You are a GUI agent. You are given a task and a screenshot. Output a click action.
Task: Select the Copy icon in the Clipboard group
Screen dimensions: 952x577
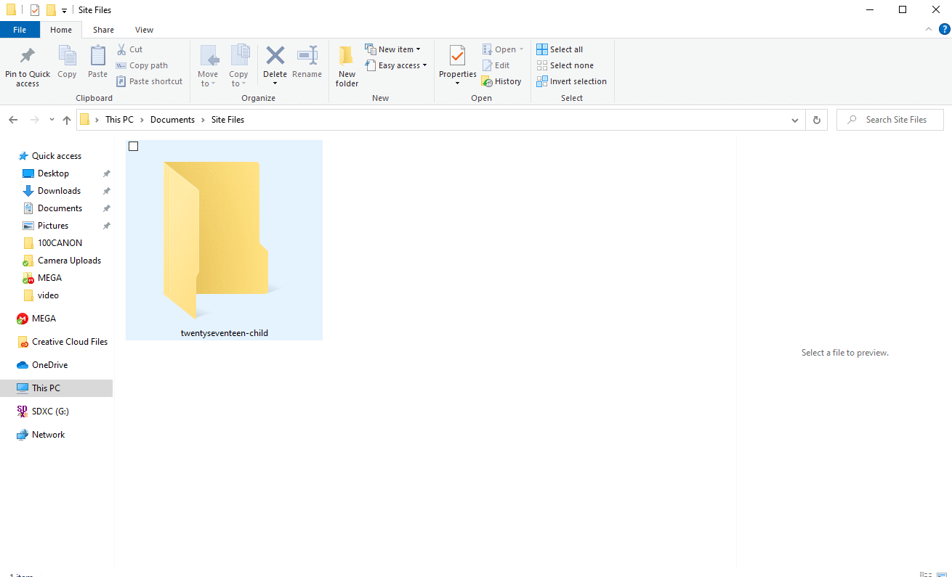click(67, 65)
